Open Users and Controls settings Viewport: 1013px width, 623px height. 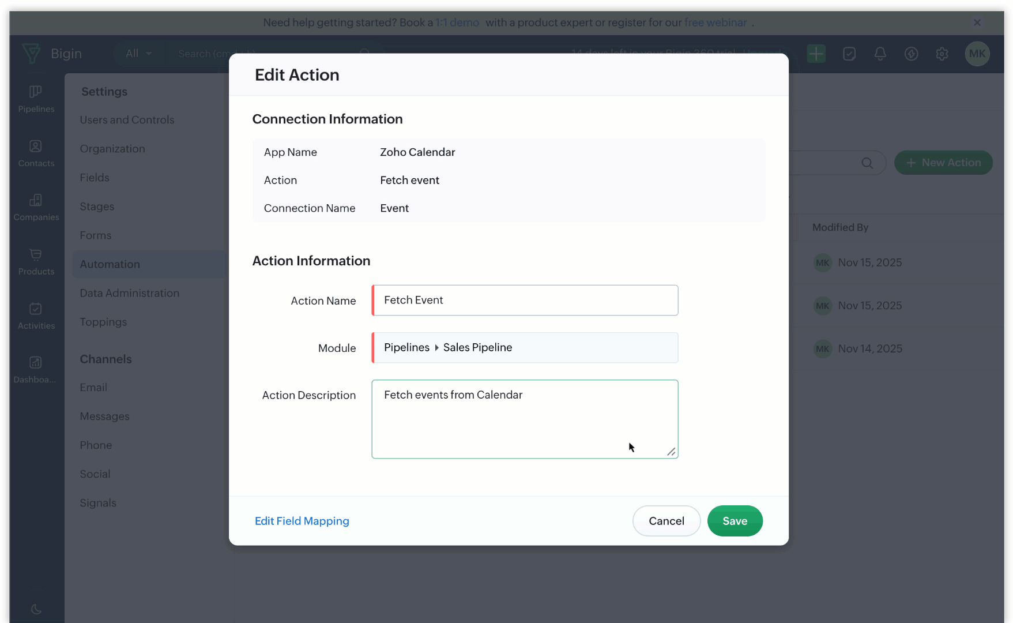pos(127,120)
